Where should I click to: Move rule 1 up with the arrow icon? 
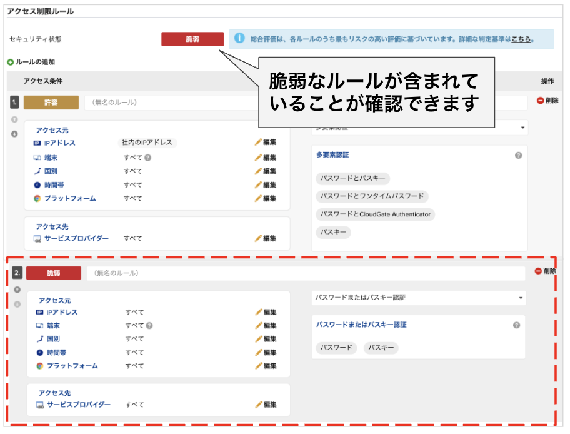point(14,119)
